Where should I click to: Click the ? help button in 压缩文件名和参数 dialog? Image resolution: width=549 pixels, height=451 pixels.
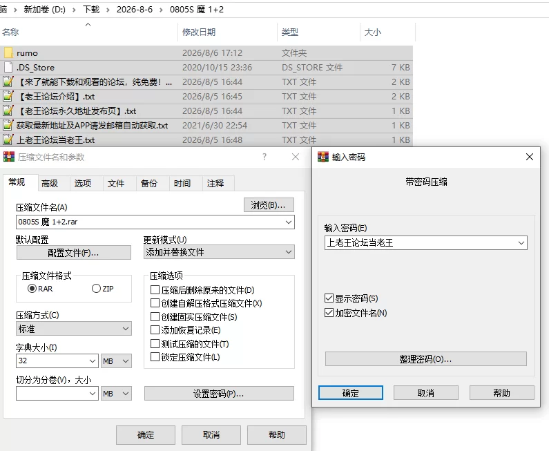[264, 157]
